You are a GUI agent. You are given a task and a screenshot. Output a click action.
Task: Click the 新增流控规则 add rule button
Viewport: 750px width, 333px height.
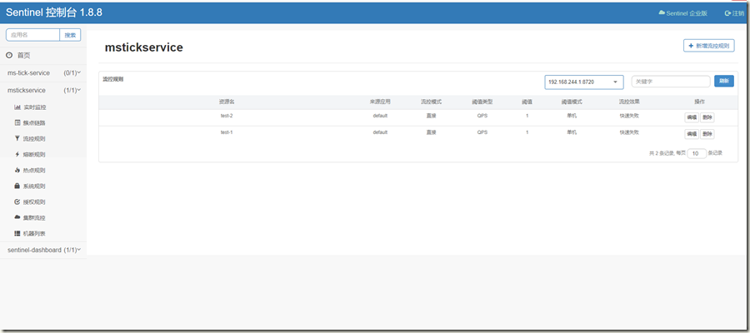click(x=709, y=46)
